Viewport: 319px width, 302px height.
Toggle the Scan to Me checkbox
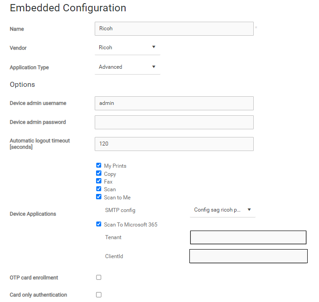[x=99, y=197]
